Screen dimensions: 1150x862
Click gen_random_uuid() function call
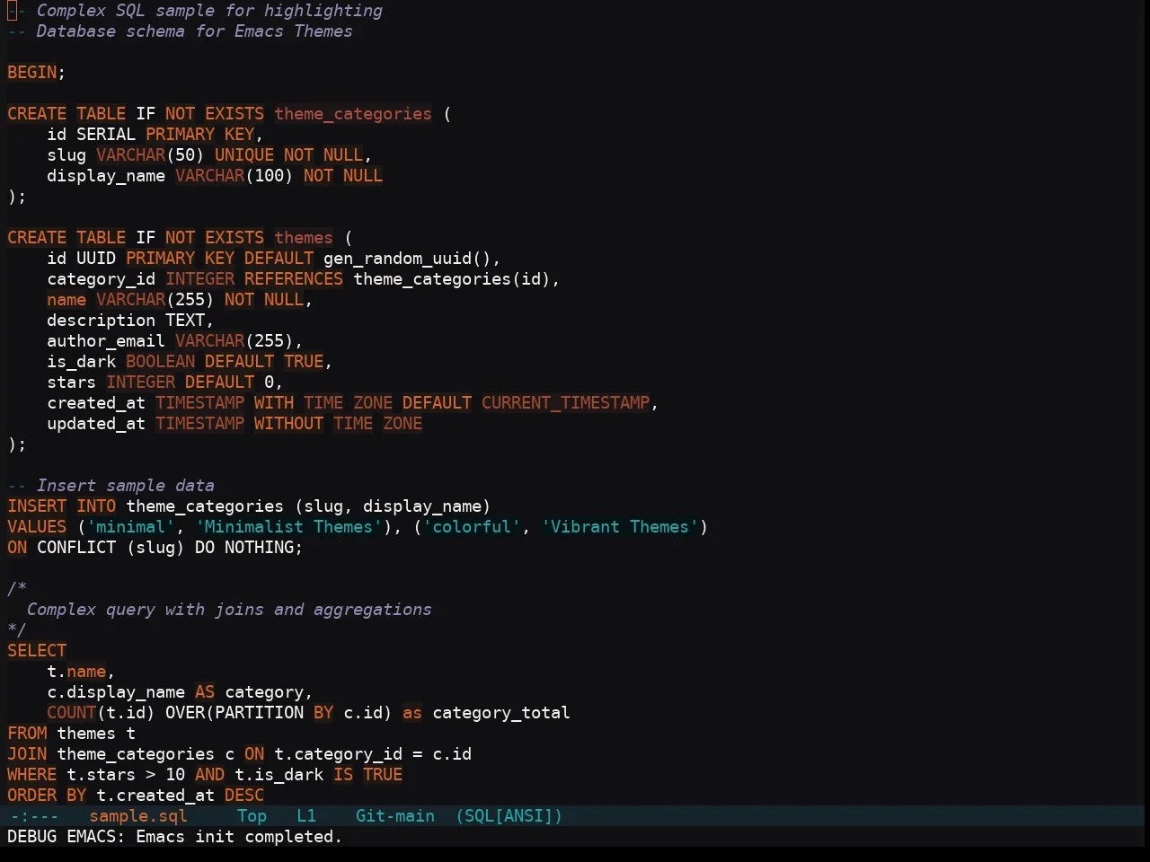[x=408, y=259]
